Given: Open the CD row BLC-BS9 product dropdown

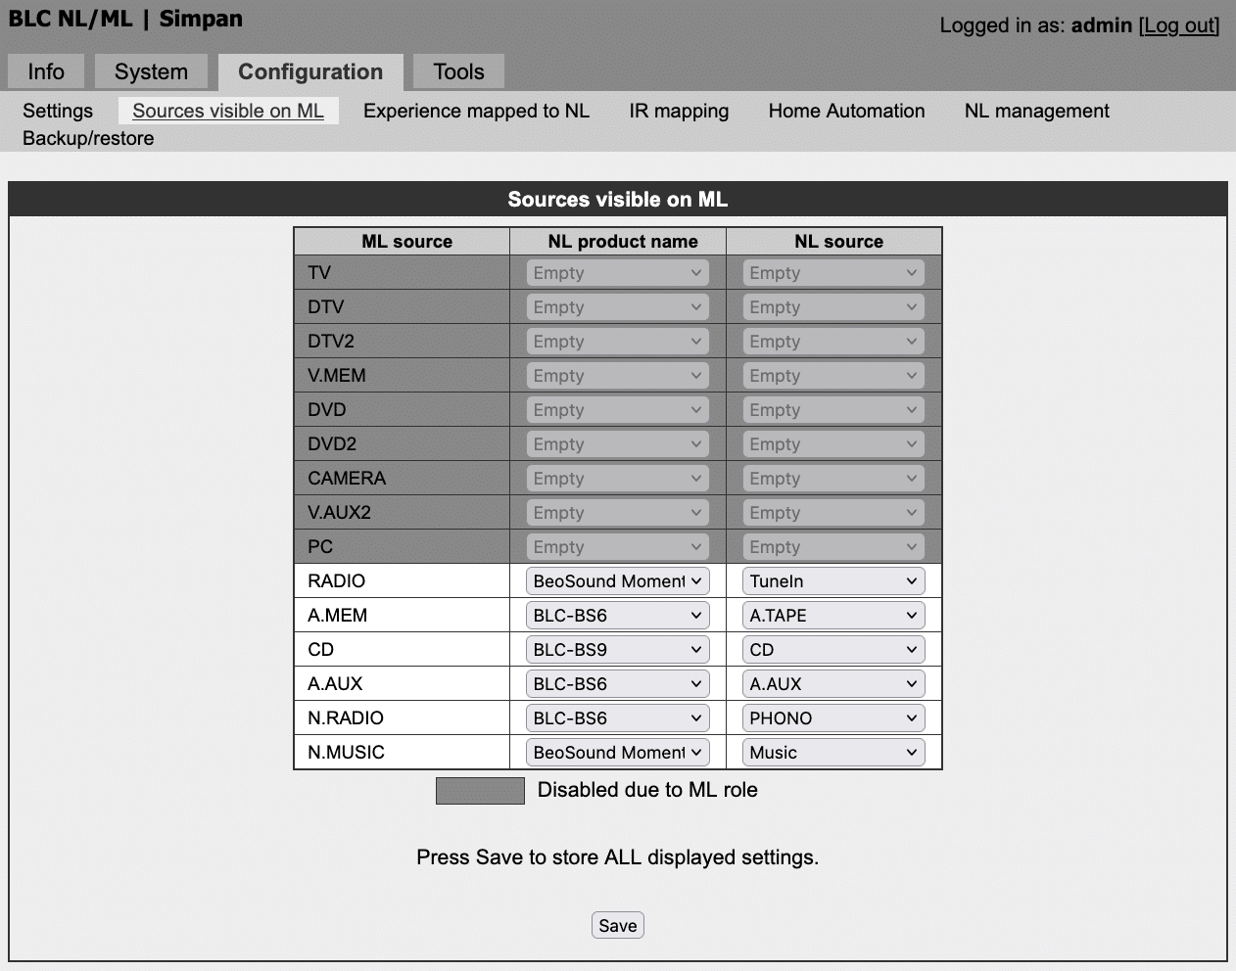Looking at the screenshot, I should point(617,649).
